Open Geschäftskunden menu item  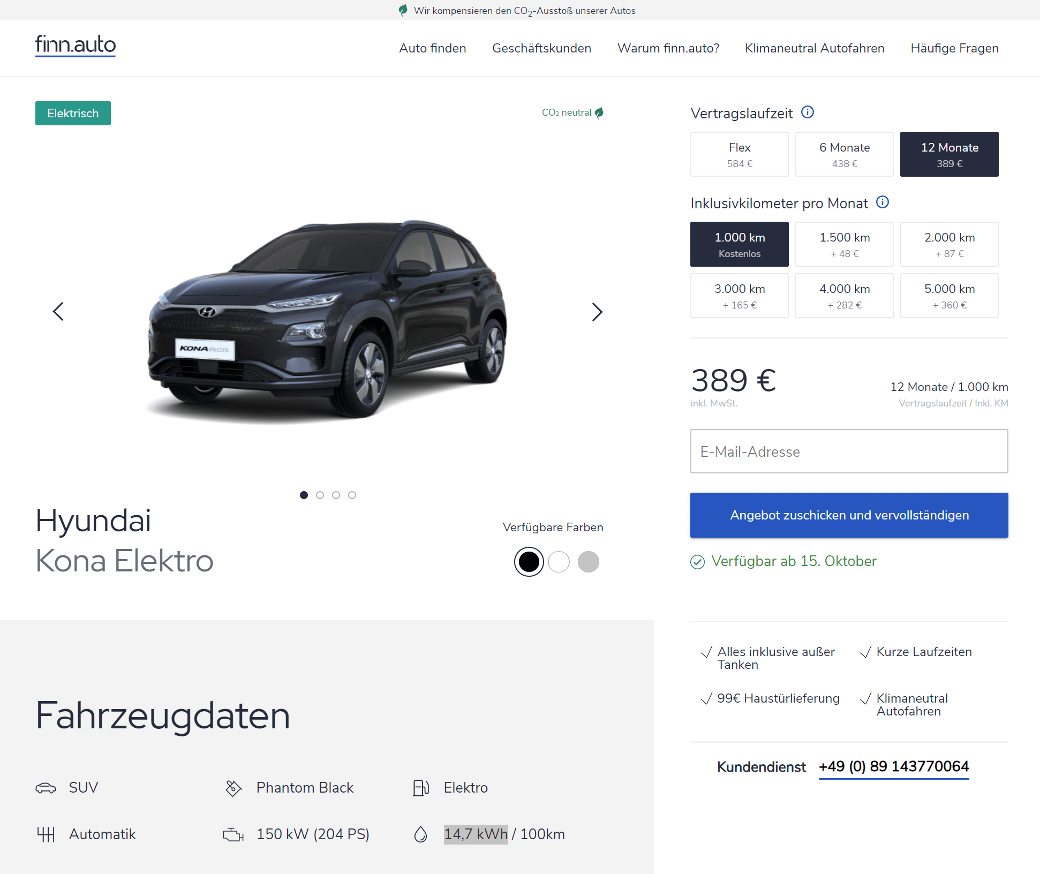(541, 48)
